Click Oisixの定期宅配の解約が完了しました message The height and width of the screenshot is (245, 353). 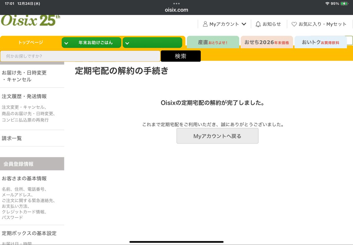(213, 103)
